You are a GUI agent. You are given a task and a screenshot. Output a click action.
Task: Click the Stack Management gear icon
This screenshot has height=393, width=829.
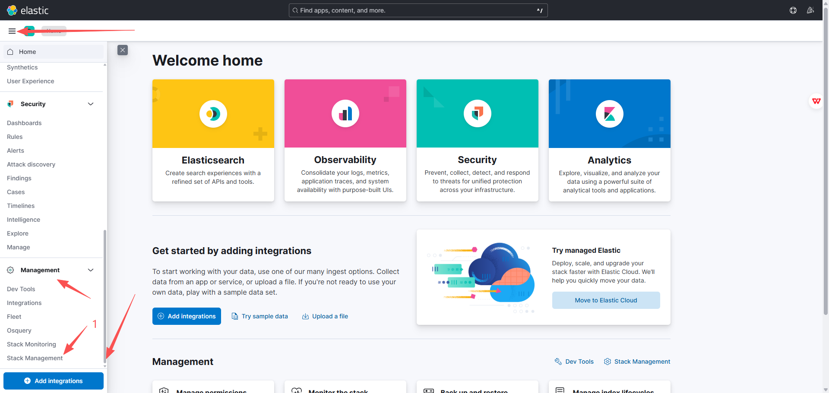pyautogui.click(x=608, y=362)
